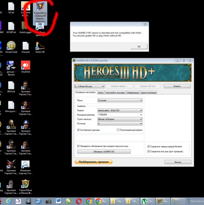Open Opera browser from the taskbar
Screen dimensions: 204x205
(79, 201)
